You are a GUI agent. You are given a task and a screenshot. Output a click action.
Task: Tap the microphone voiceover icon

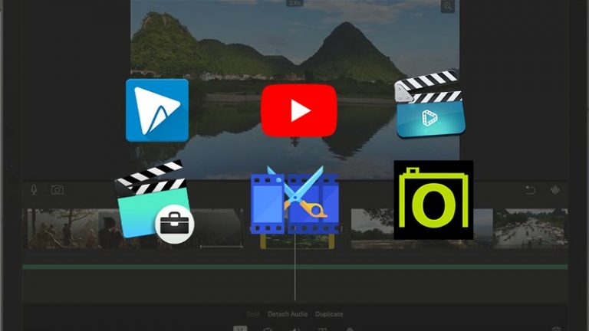coord(34,189)
